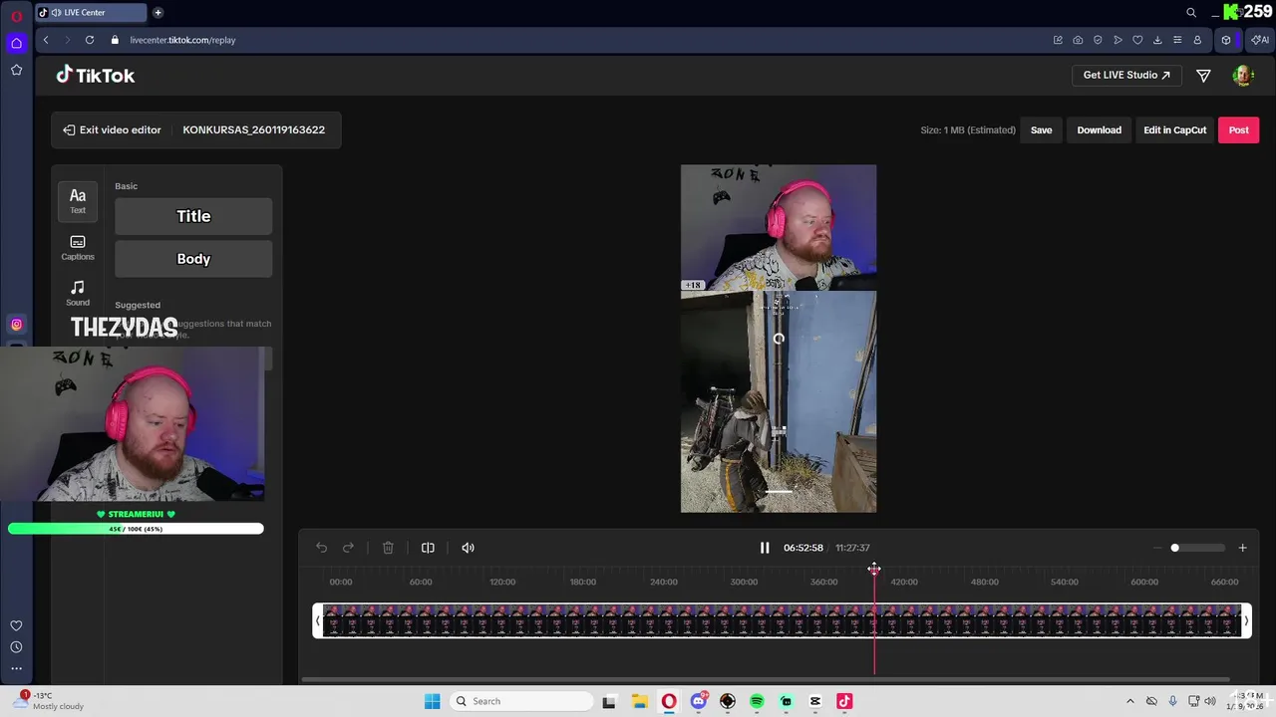Click the project name KONKURSAS_260119163622
This screenshot has width=1276, height=717.
tap(253, 129)
